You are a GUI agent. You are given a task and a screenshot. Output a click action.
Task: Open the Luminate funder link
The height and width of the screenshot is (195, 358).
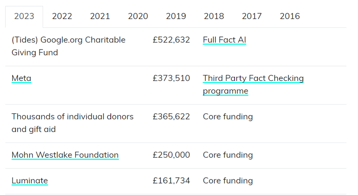[x=30, y=181]
